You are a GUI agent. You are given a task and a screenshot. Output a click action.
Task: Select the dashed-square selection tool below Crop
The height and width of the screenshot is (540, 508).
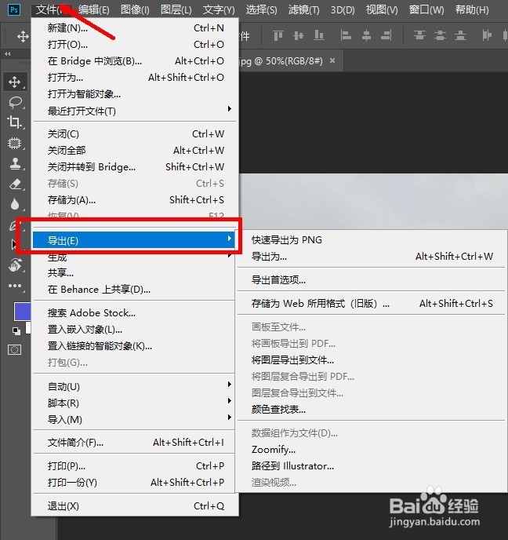[14, 143]
